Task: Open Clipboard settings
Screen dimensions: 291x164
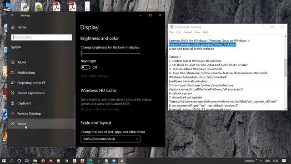Action: coord(41,103)
